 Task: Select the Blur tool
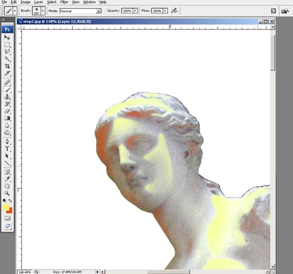[x=7, y=126]
